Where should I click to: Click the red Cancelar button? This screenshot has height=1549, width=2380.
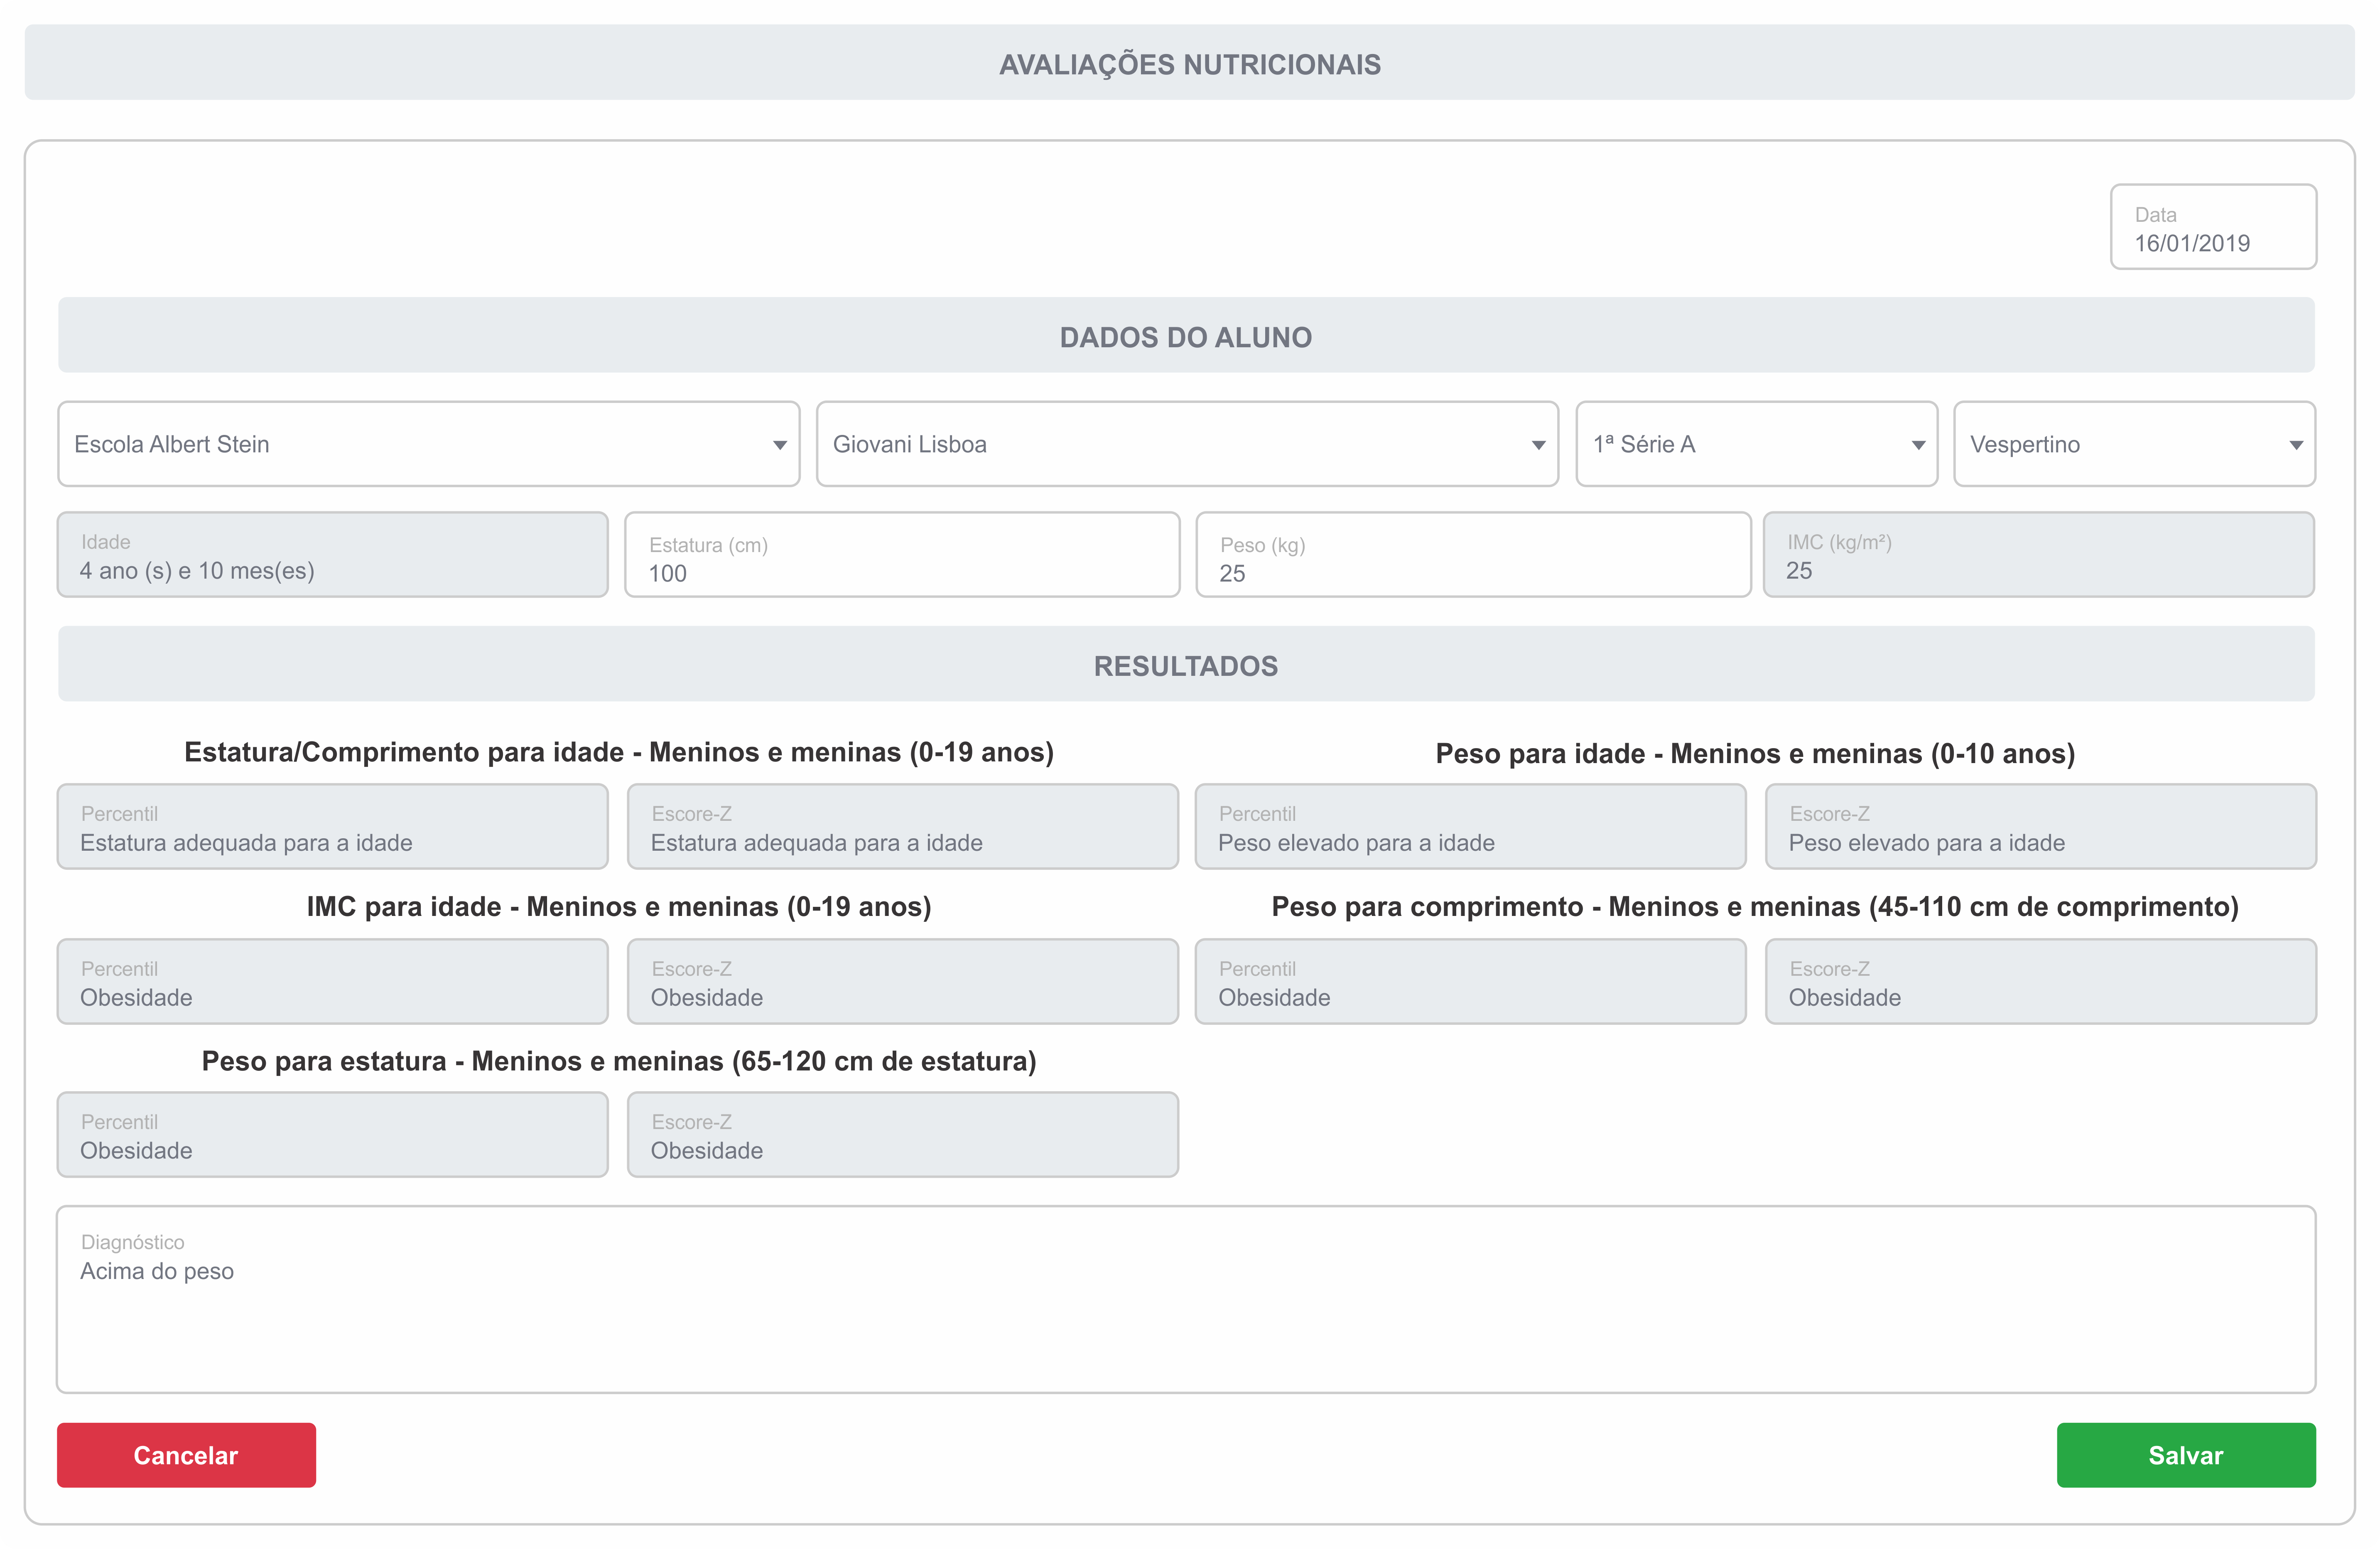coord(186,1455)
